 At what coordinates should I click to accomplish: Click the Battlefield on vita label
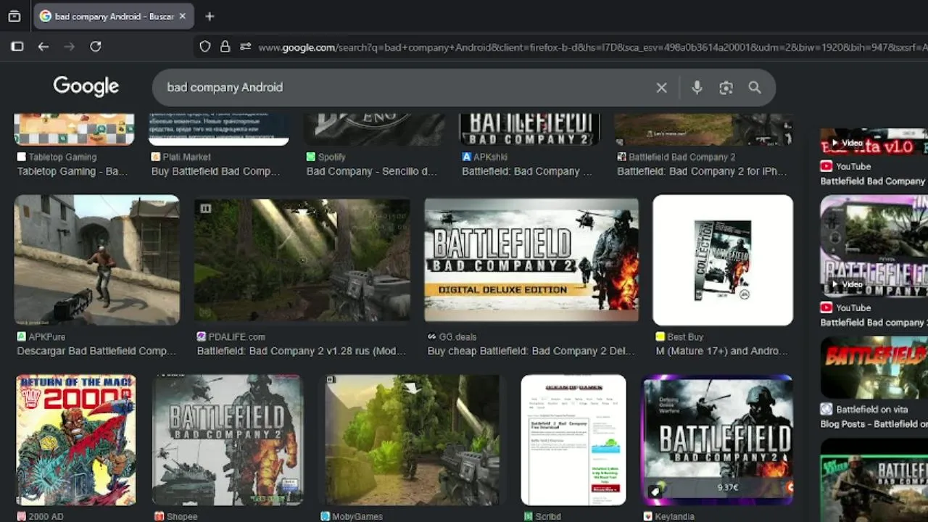point(871,409)
